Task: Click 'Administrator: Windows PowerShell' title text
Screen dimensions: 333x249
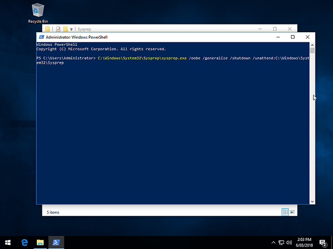Action: click(77, 37)
